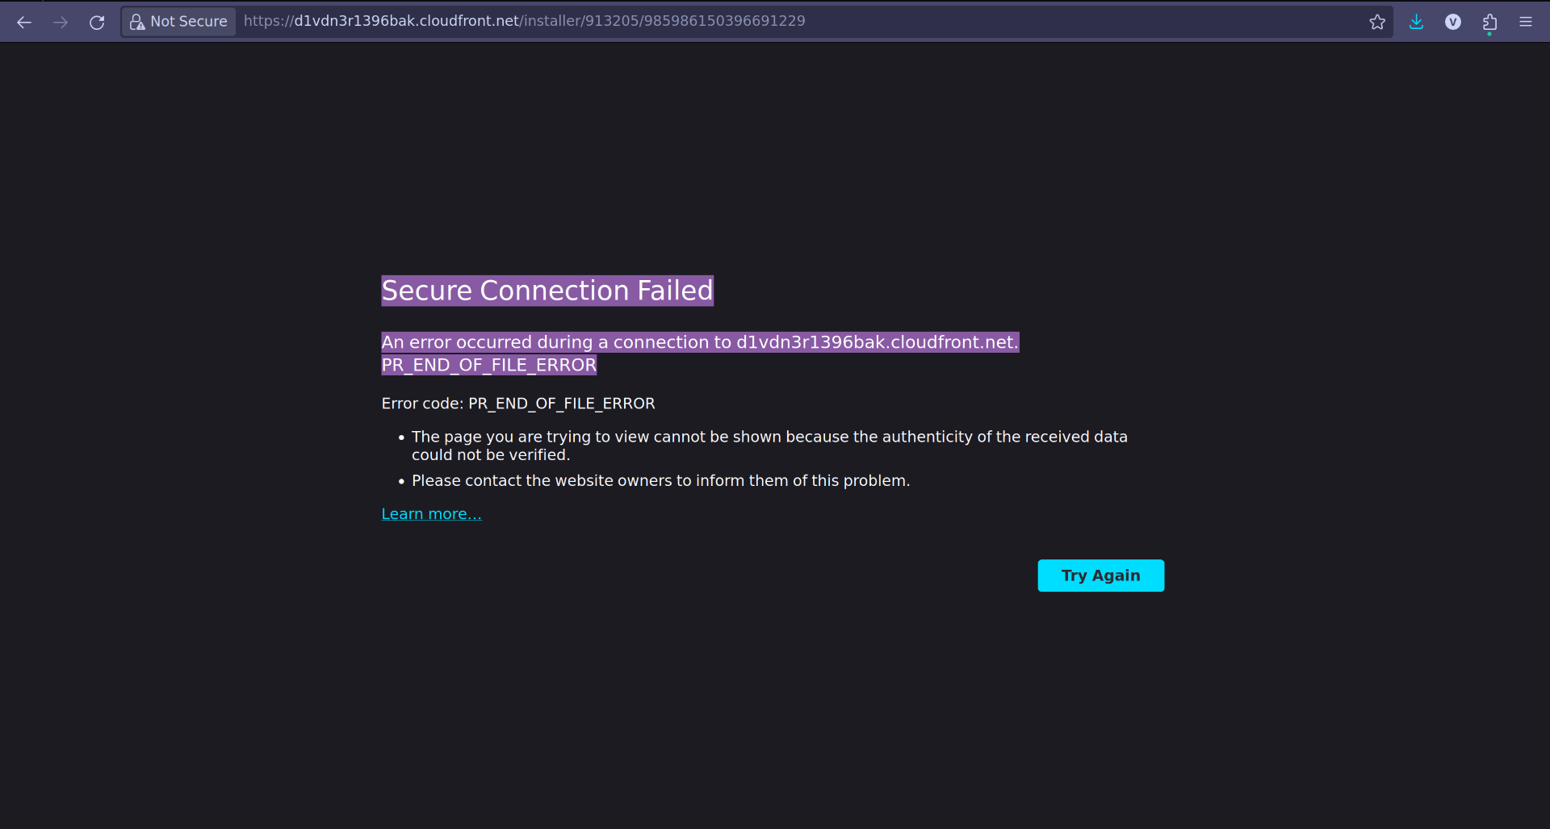
Task: Click the error code line
Action: (x=517, y=403)
